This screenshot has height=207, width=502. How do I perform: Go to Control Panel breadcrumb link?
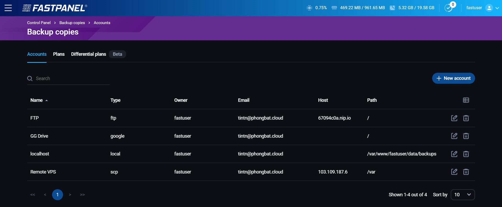(39, 23)
